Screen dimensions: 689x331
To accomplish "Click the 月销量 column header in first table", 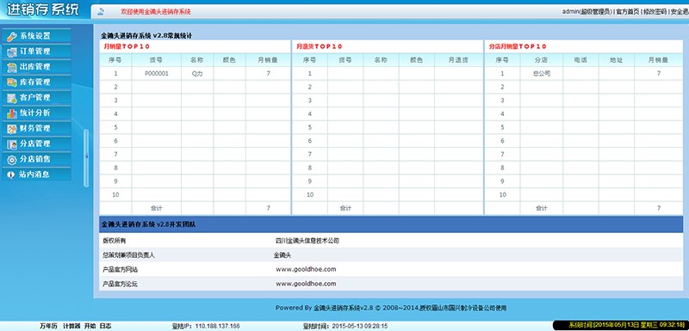I will coord(268,60).
